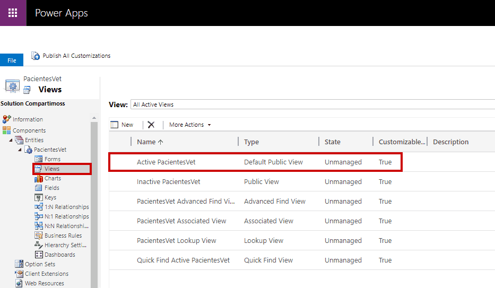The width and height of the screenshot is (495, 288).
Task: Open the View selector All Active Views
Action: tap(312, 104)
